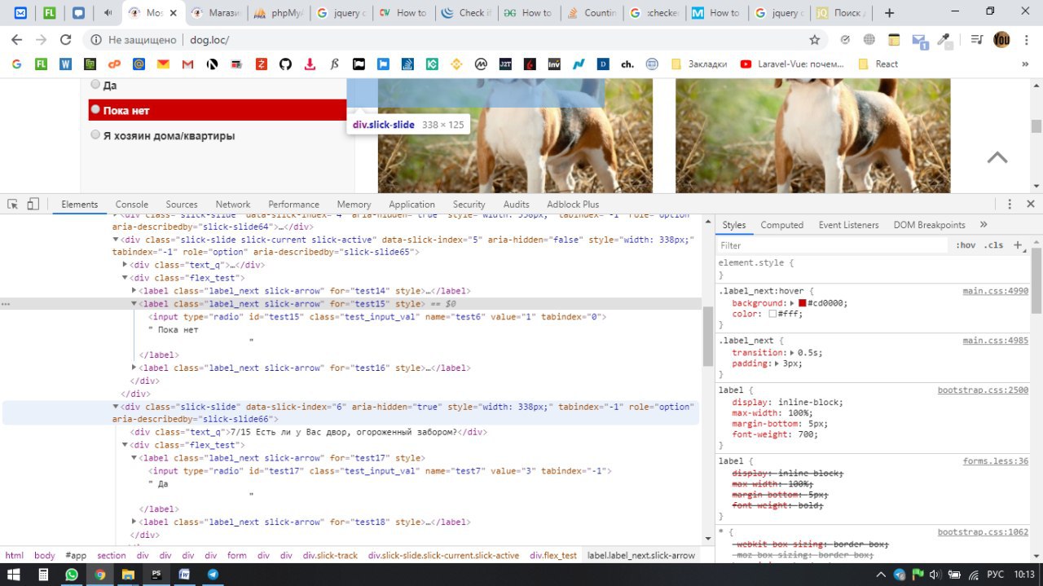1043x586 pixels.
Task: Select the 'Пока нет' radio button
Action: pyautogui.click(x=95, y=109)
